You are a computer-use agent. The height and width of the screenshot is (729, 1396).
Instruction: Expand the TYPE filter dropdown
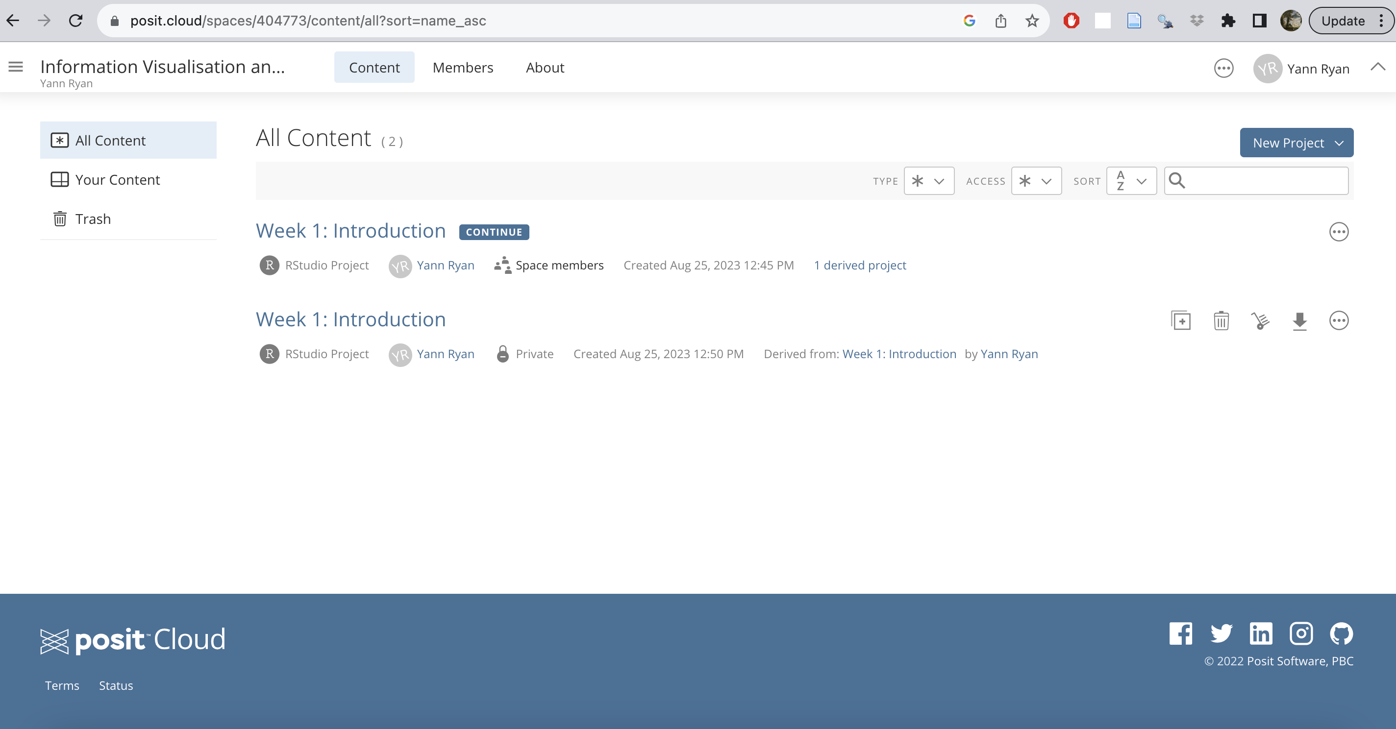[x=929, y=181]
